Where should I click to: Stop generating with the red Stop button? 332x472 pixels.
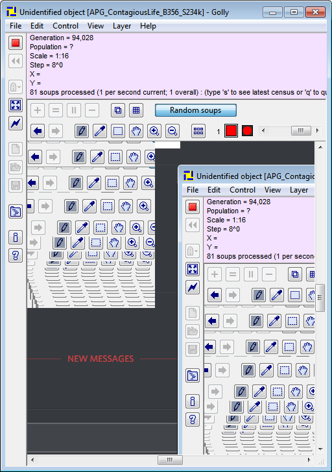pos(16,43)
